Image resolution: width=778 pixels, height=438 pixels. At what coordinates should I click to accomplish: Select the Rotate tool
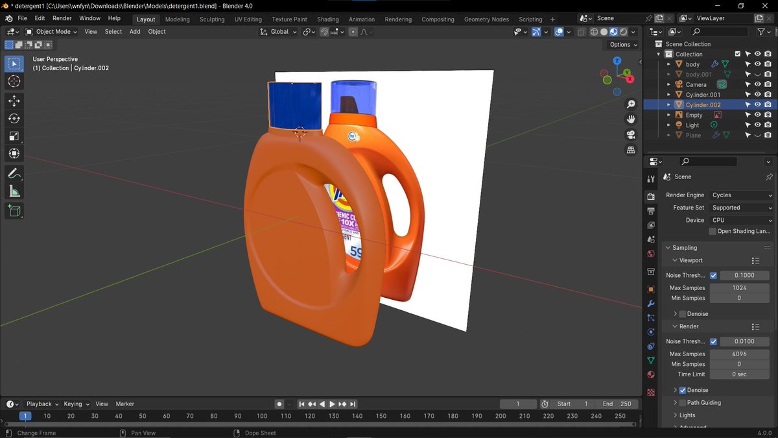click(14, 118)
